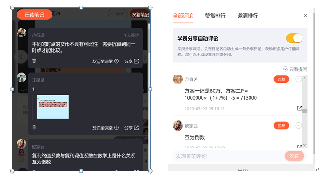This screenshot has width=325, height=180.
Task: Open more options for 万育茗's comment
Action: click(x=298, y=79)
